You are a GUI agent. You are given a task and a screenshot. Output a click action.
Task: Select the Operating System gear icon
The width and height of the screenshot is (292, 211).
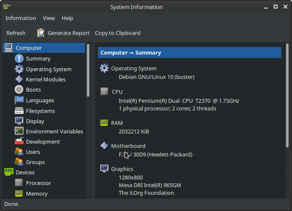click(19, 69)
